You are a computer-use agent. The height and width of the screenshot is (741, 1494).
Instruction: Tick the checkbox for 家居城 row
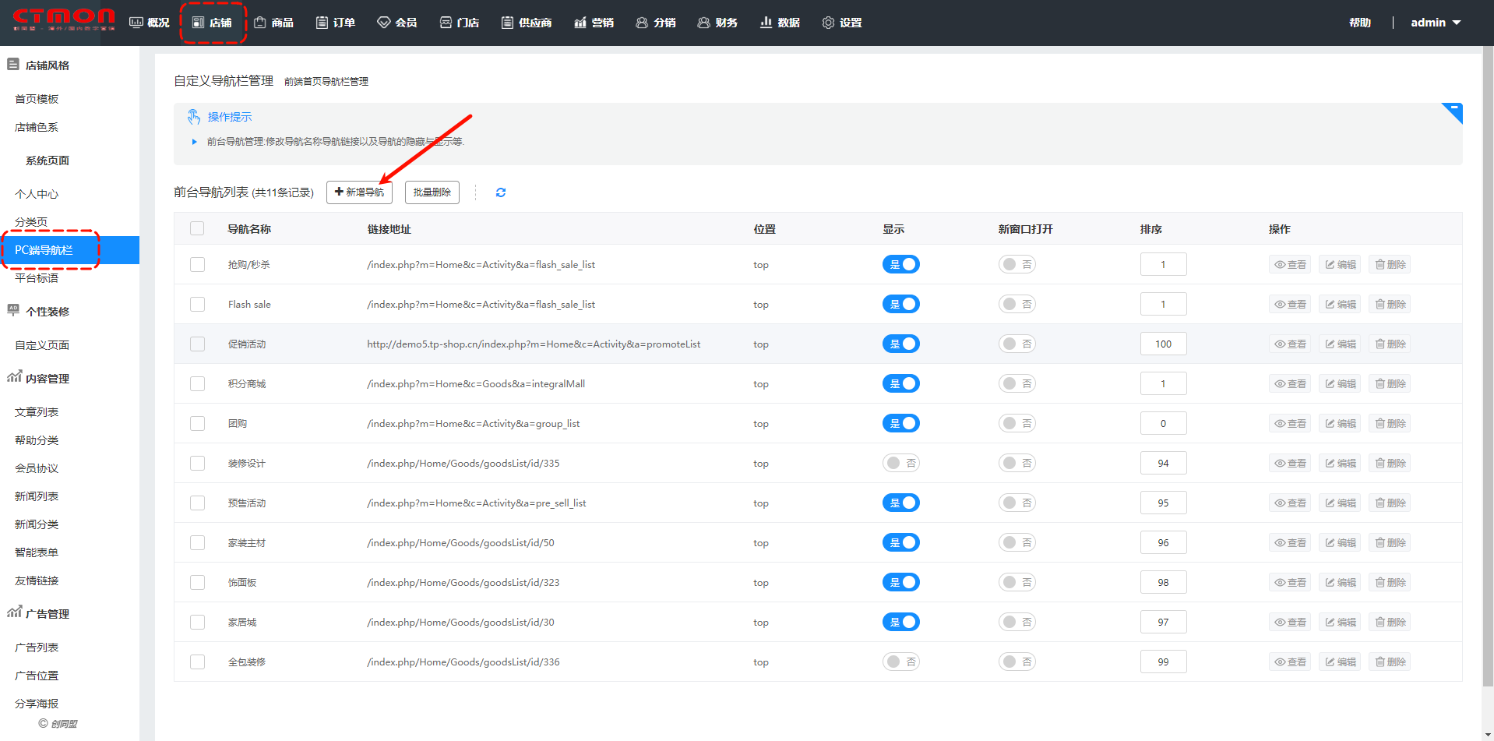(x=197, y=623)
